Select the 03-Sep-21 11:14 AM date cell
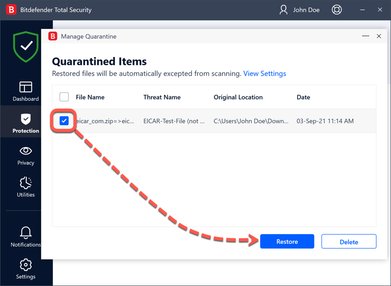 tap(325, 121)
